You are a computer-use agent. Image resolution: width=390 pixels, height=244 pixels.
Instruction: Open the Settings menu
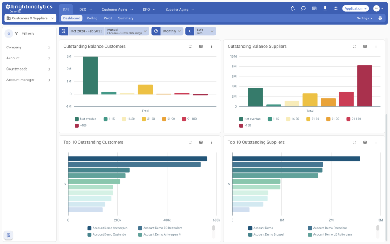click(364, 18)
